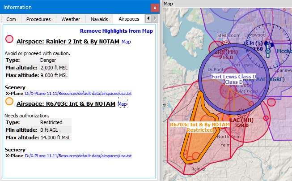Click the Lakewood town label on the map

(x=255, y=35)
